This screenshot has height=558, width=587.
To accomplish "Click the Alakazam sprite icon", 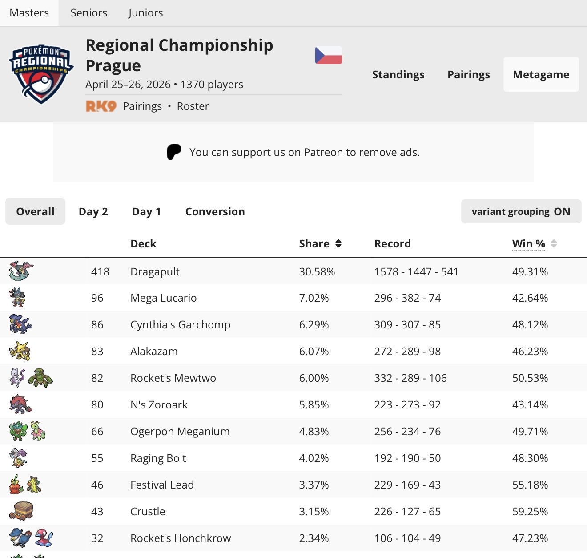I will (20, 351).
